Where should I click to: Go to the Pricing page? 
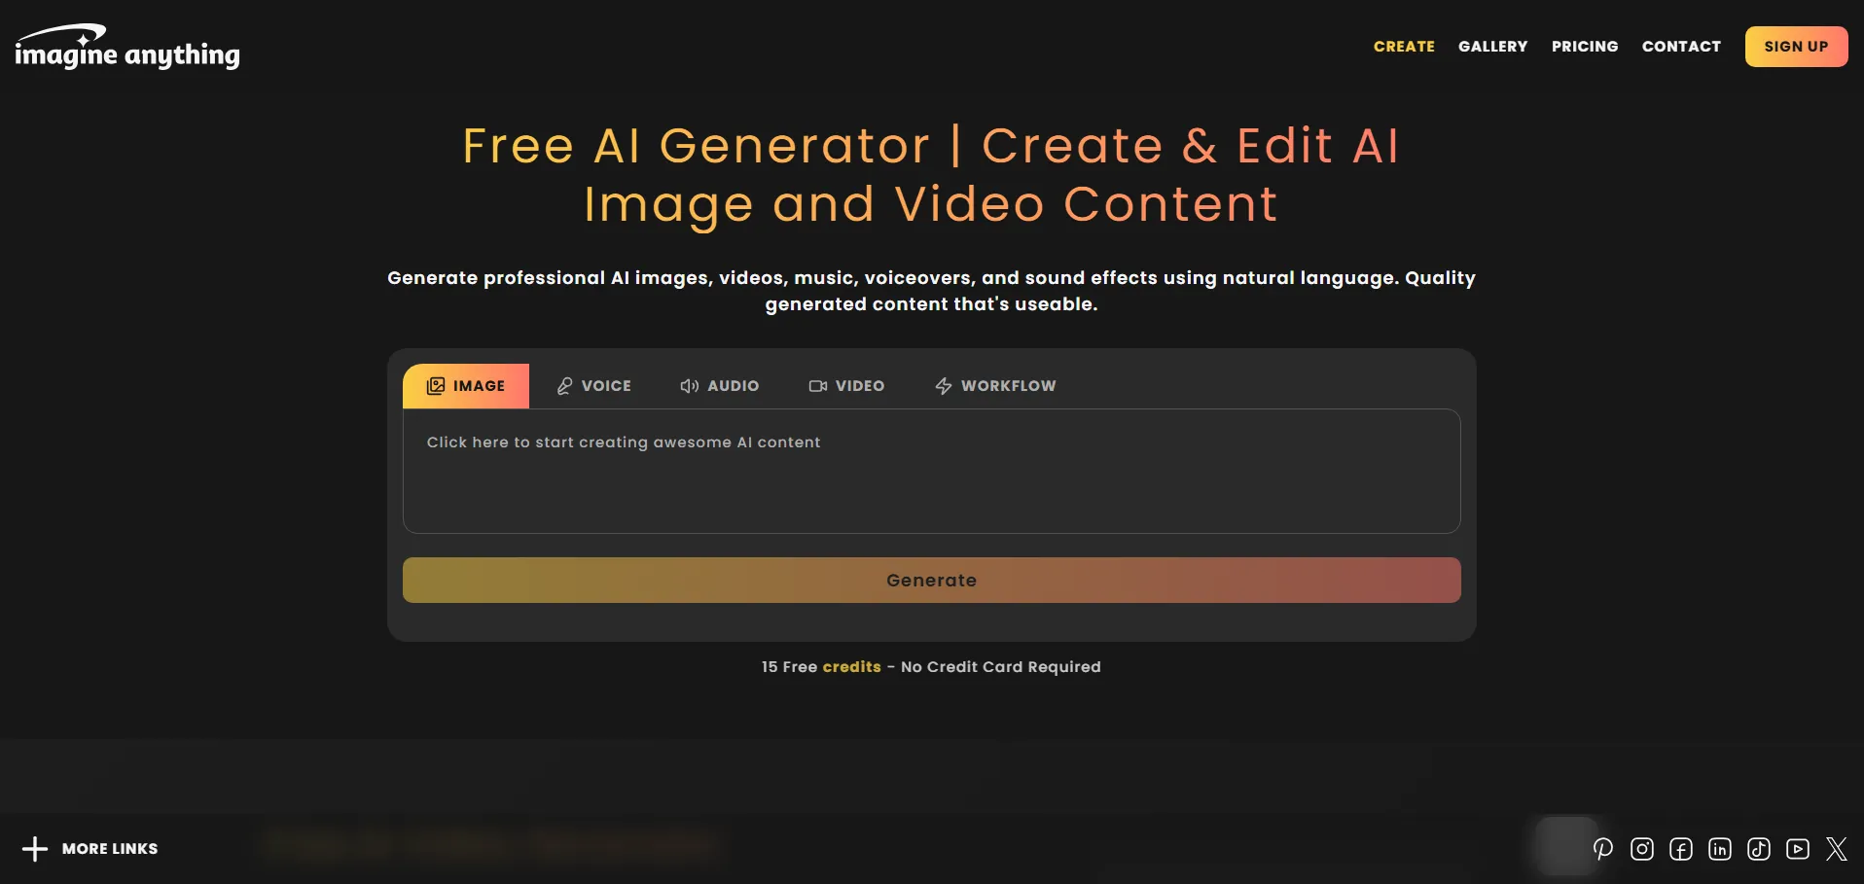coord(1585,47)
